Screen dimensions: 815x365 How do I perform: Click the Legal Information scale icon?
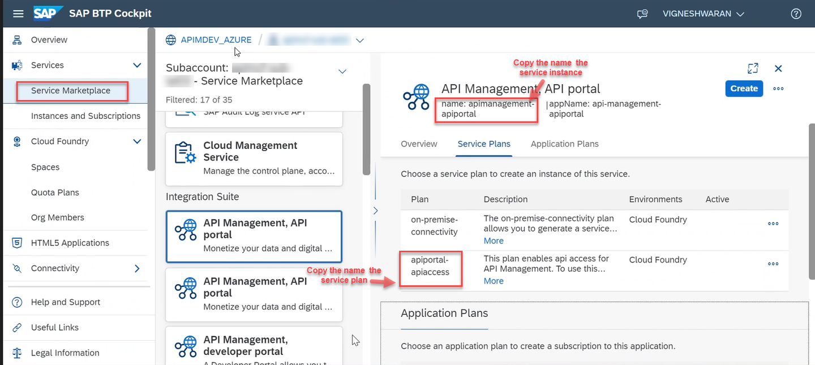click(17, 353)
